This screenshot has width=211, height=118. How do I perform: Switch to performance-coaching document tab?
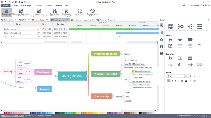tap(82, 20)
